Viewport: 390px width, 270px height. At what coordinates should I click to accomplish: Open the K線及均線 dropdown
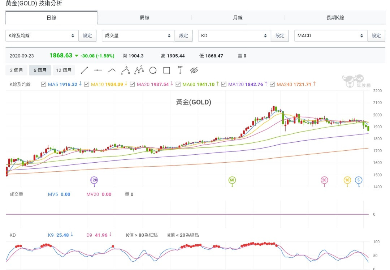coord(42,36)
